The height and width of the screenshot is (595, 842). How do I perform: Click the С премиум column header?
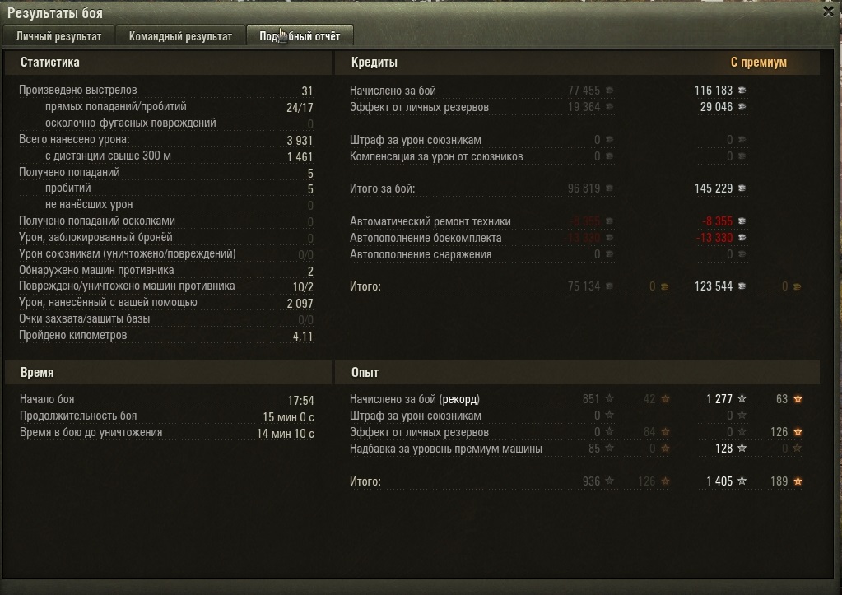(758, 63)
